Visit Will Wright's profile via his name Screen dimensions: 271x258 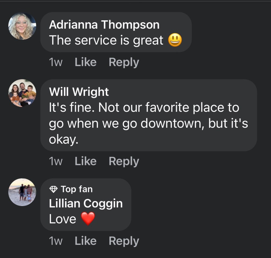(x=79, y=92)
